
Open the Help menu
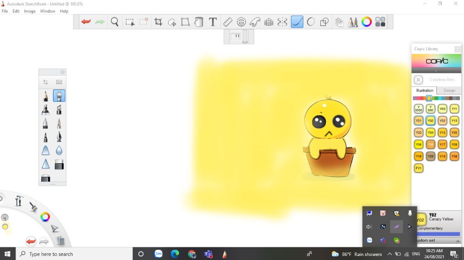64,11
